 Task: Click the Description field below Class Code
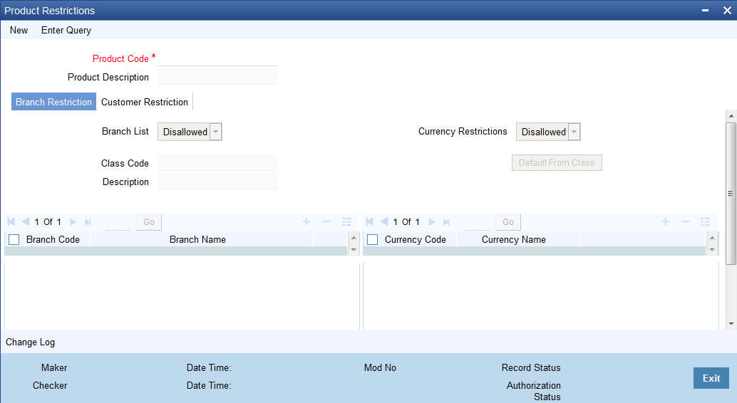217,181
